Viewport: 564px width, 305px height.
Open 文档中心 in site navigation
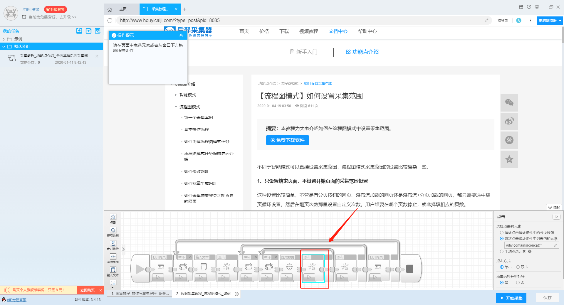pyautogui.click(x=338, y=31)
